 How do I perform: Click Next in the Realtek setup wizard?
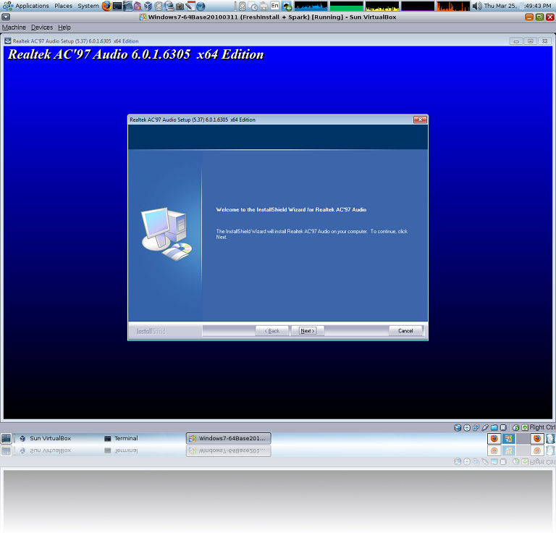[308, 330]
